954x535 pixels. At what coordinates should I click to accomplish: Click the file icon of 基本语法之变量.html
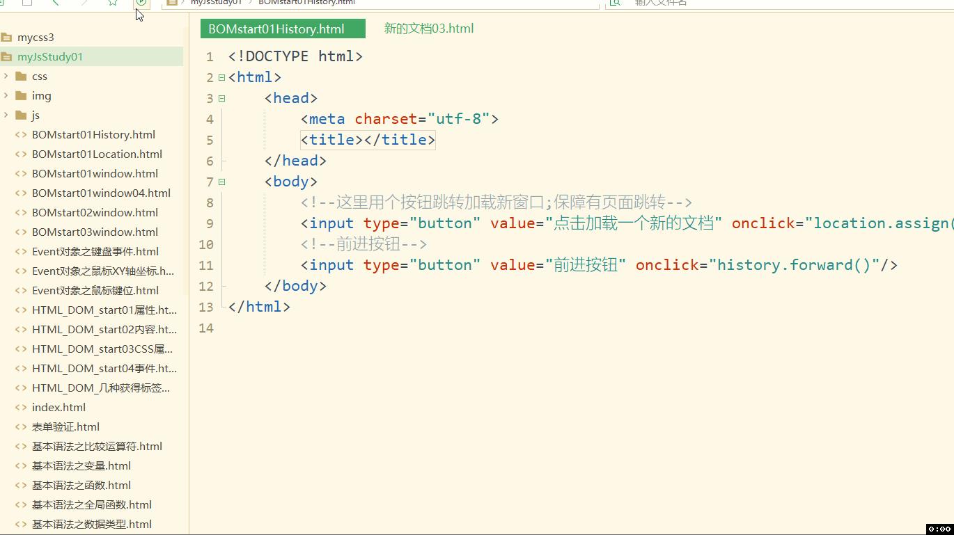(21, 466)
